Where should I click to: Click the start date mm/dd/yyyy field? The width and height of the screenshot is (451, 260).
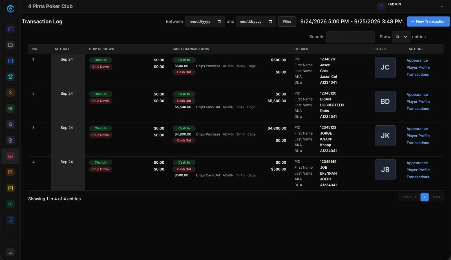pyautogui.click(x=205, y=21)
